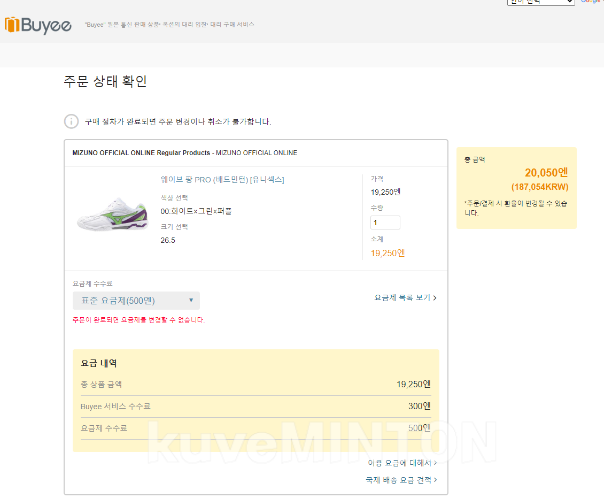Click the 요금 내역 section heading
604x498 pixels.
[98, 363]
